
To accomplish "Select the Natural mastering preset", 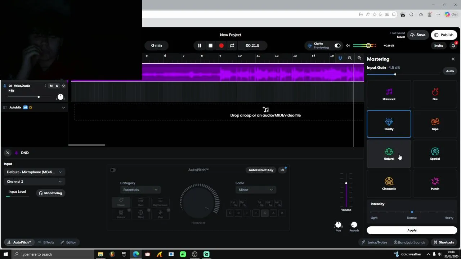I will (x=389, y=154).
